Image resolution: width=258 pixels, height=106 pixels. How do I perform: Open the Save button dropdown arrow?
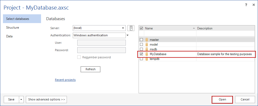(21, 99)
